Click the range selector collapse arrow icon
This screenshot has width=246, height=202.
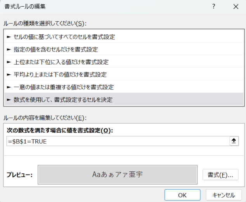pyautogui.click(x=234, y=141)
